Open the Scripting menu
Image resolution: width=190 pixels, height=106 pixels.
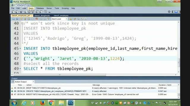point(65,8)
